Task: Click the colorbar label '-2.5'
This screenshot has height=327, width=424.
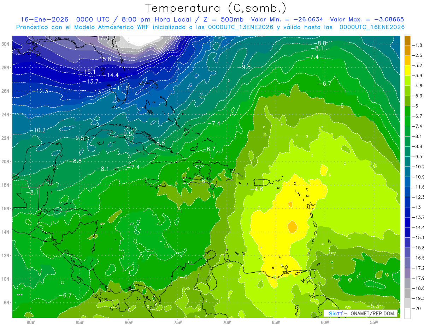Action: 418,55
